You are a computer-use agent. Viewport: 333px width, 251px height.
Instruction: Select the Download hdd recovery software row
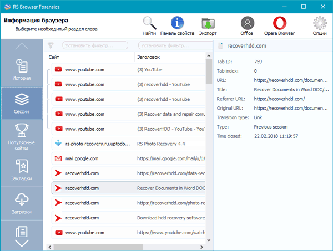tap(129, 218)
